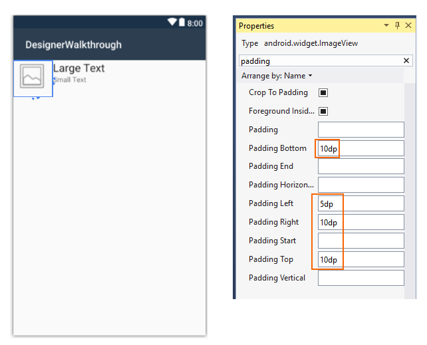The height and width of the screenshot is (345, 427).
Task: Select the Small Text widget
Action: coord(71,80)
